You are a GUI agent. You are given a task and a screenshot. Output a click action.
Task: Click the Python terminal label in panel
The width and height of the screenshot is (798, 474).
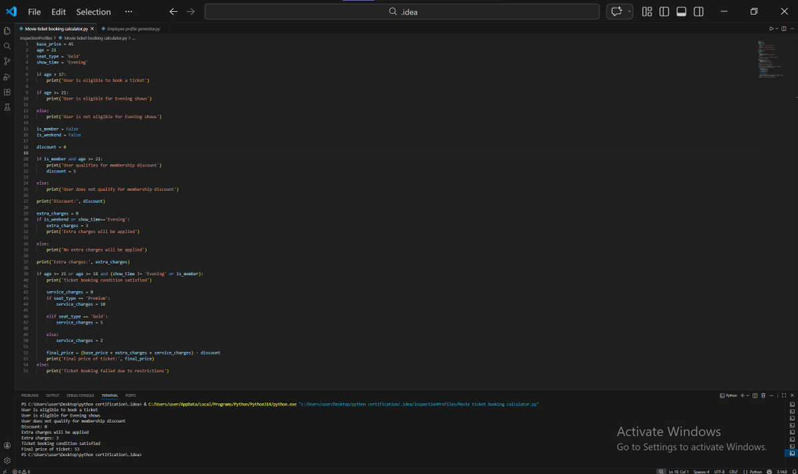point(730,396)
